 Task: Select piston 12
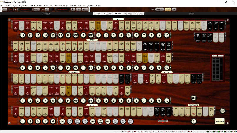[x=30, y=35]
